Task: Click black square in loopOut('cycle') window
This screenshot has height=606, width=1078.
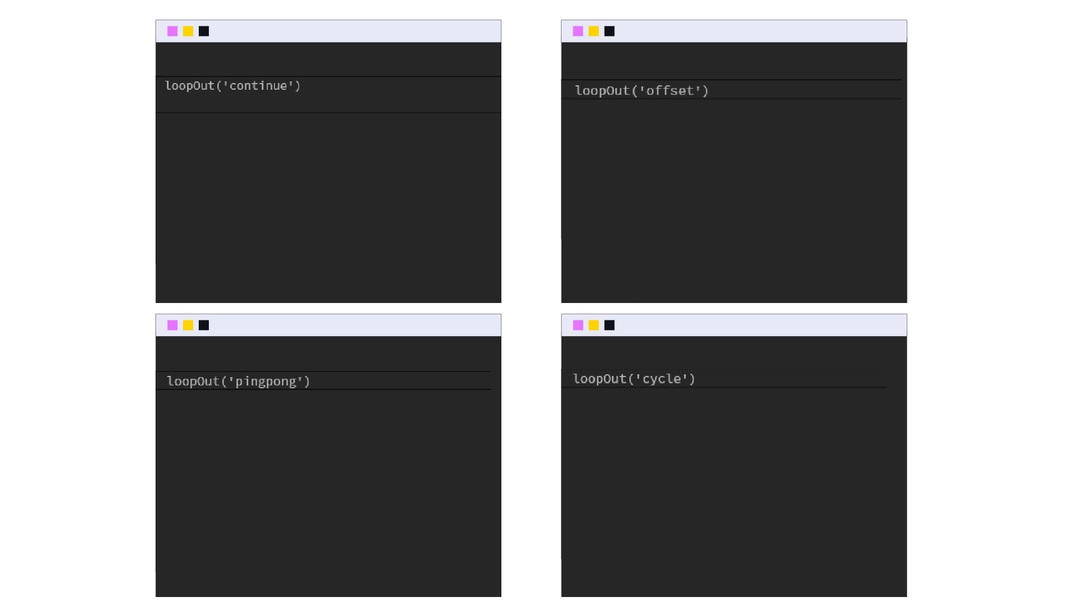Action: (x=609, y=325)
